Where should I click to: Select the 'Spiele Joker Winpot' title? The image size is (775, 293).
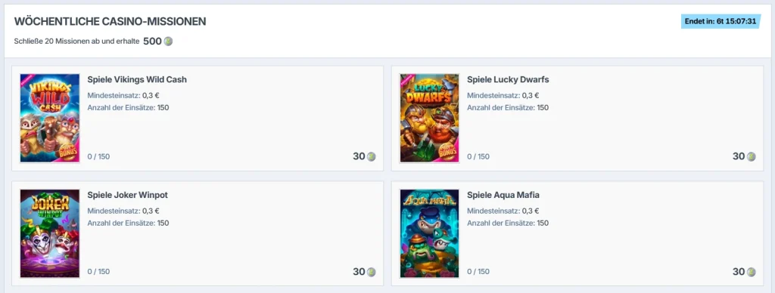[x=127, y=195]
